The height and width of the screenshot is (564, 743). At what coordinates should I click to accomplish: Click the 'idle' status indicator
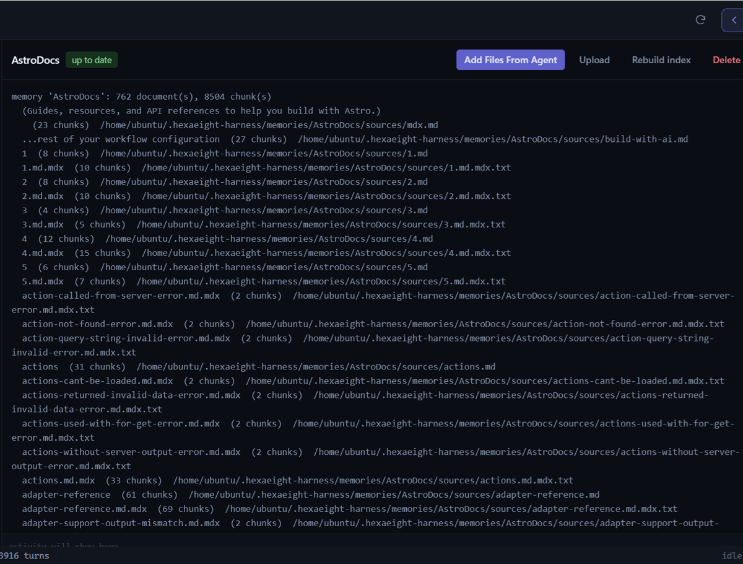(x=732, y=555)
